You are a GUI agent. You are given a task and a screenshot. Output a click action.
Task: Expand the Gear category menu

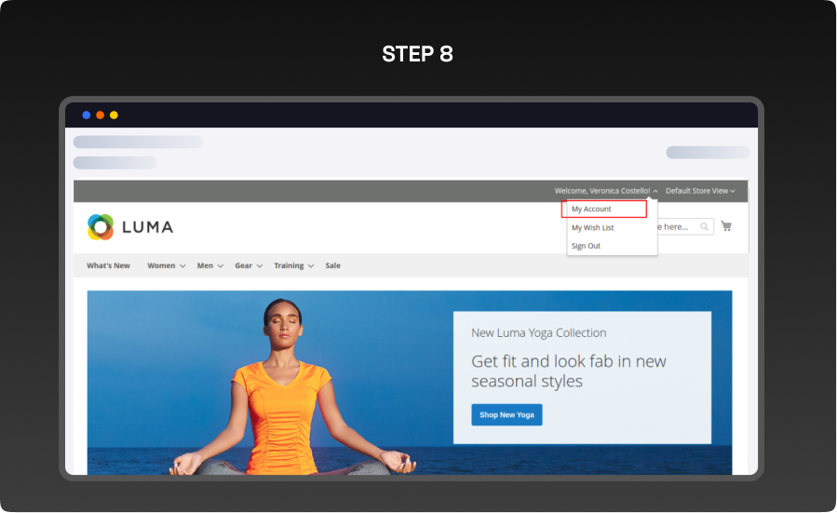pos(248,265)
